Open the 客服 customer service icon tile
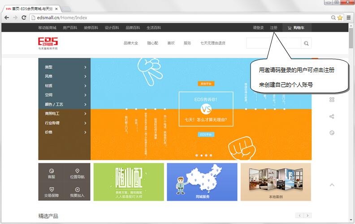The height and width of the screenshot is (224, 355). [52, 173]
